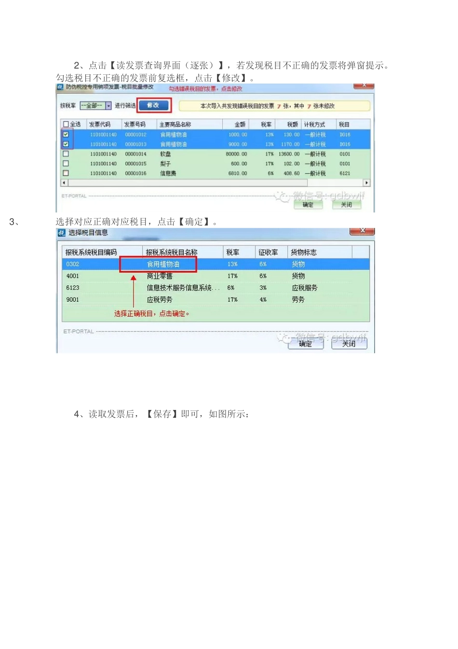
Task: Uncheck the box for invoice 00001012
Action: [66, 134]
